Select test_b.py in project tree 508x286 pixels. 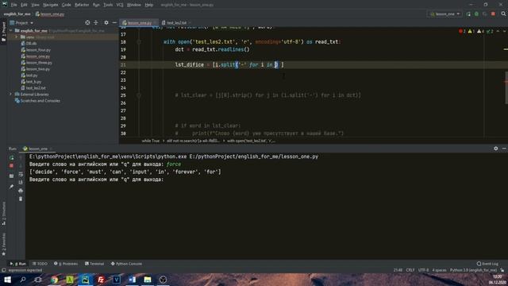(x=33, y=82)
